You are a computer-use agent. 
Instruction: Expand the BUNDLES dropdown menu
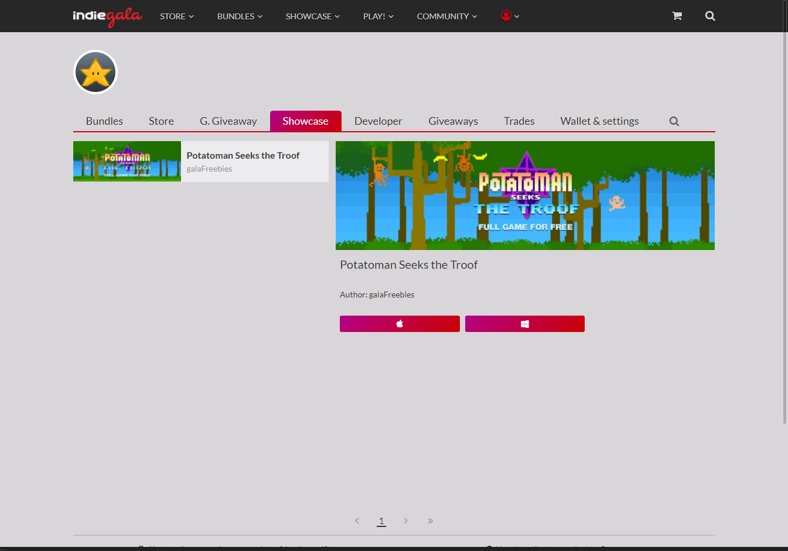pyautogui.click(x=240, y=16)
